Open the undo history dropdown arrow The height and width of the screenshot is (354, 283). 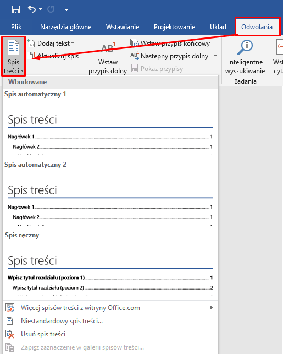[x=40, y=9]
